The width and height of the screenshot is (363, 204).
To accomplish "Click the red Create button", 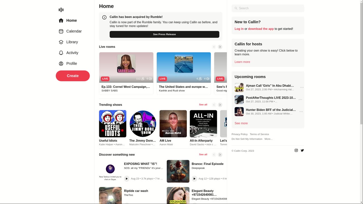I will click(x=73, y=76).
